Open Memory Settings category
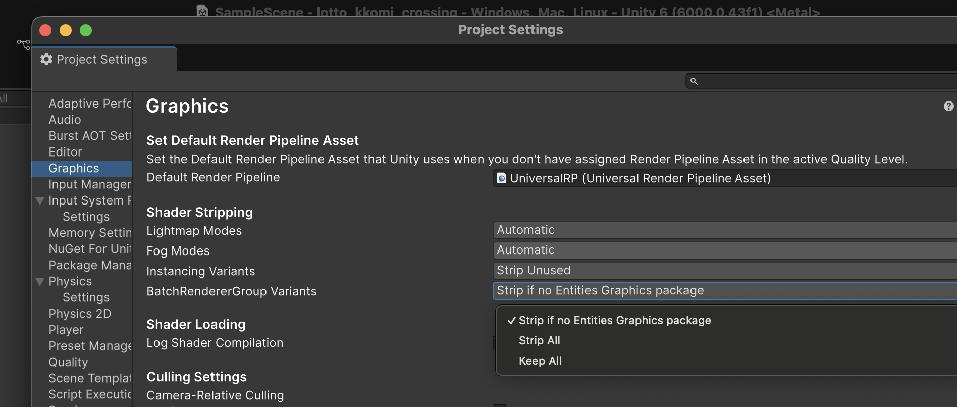 pos(90,233)
